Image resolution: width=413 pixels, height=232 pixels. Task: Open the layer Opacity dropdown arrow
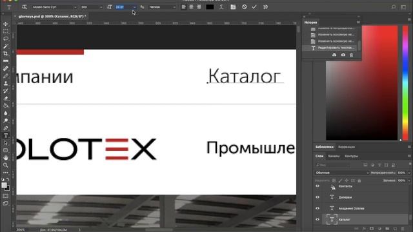pos(409,173)
